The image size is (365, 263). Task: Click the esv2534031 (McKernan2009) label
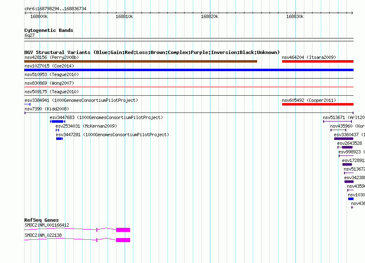[86, 126]
